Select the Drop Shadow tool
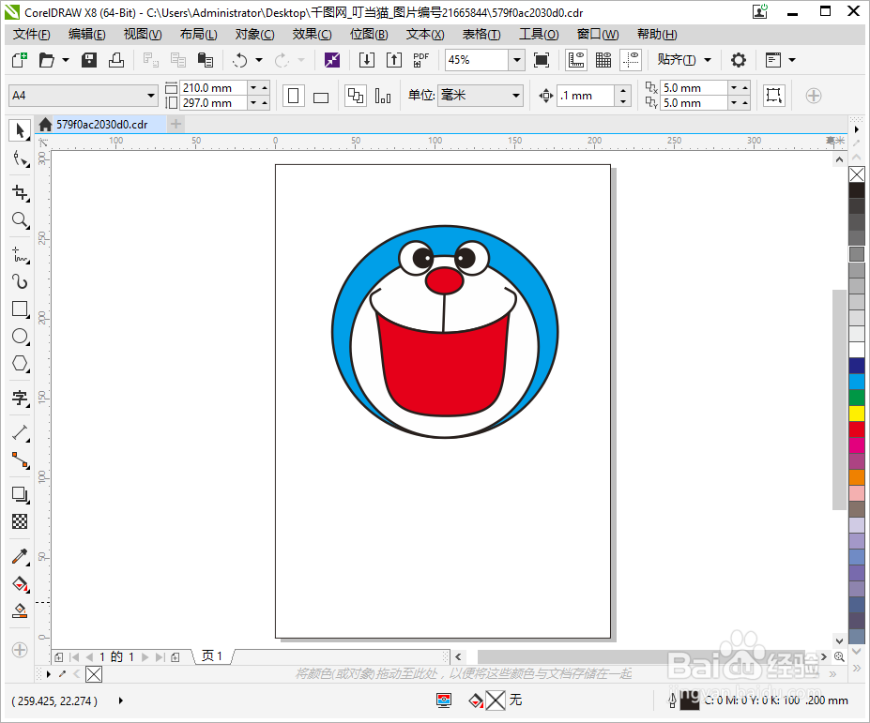870x723 pixels. pos(20,494)
